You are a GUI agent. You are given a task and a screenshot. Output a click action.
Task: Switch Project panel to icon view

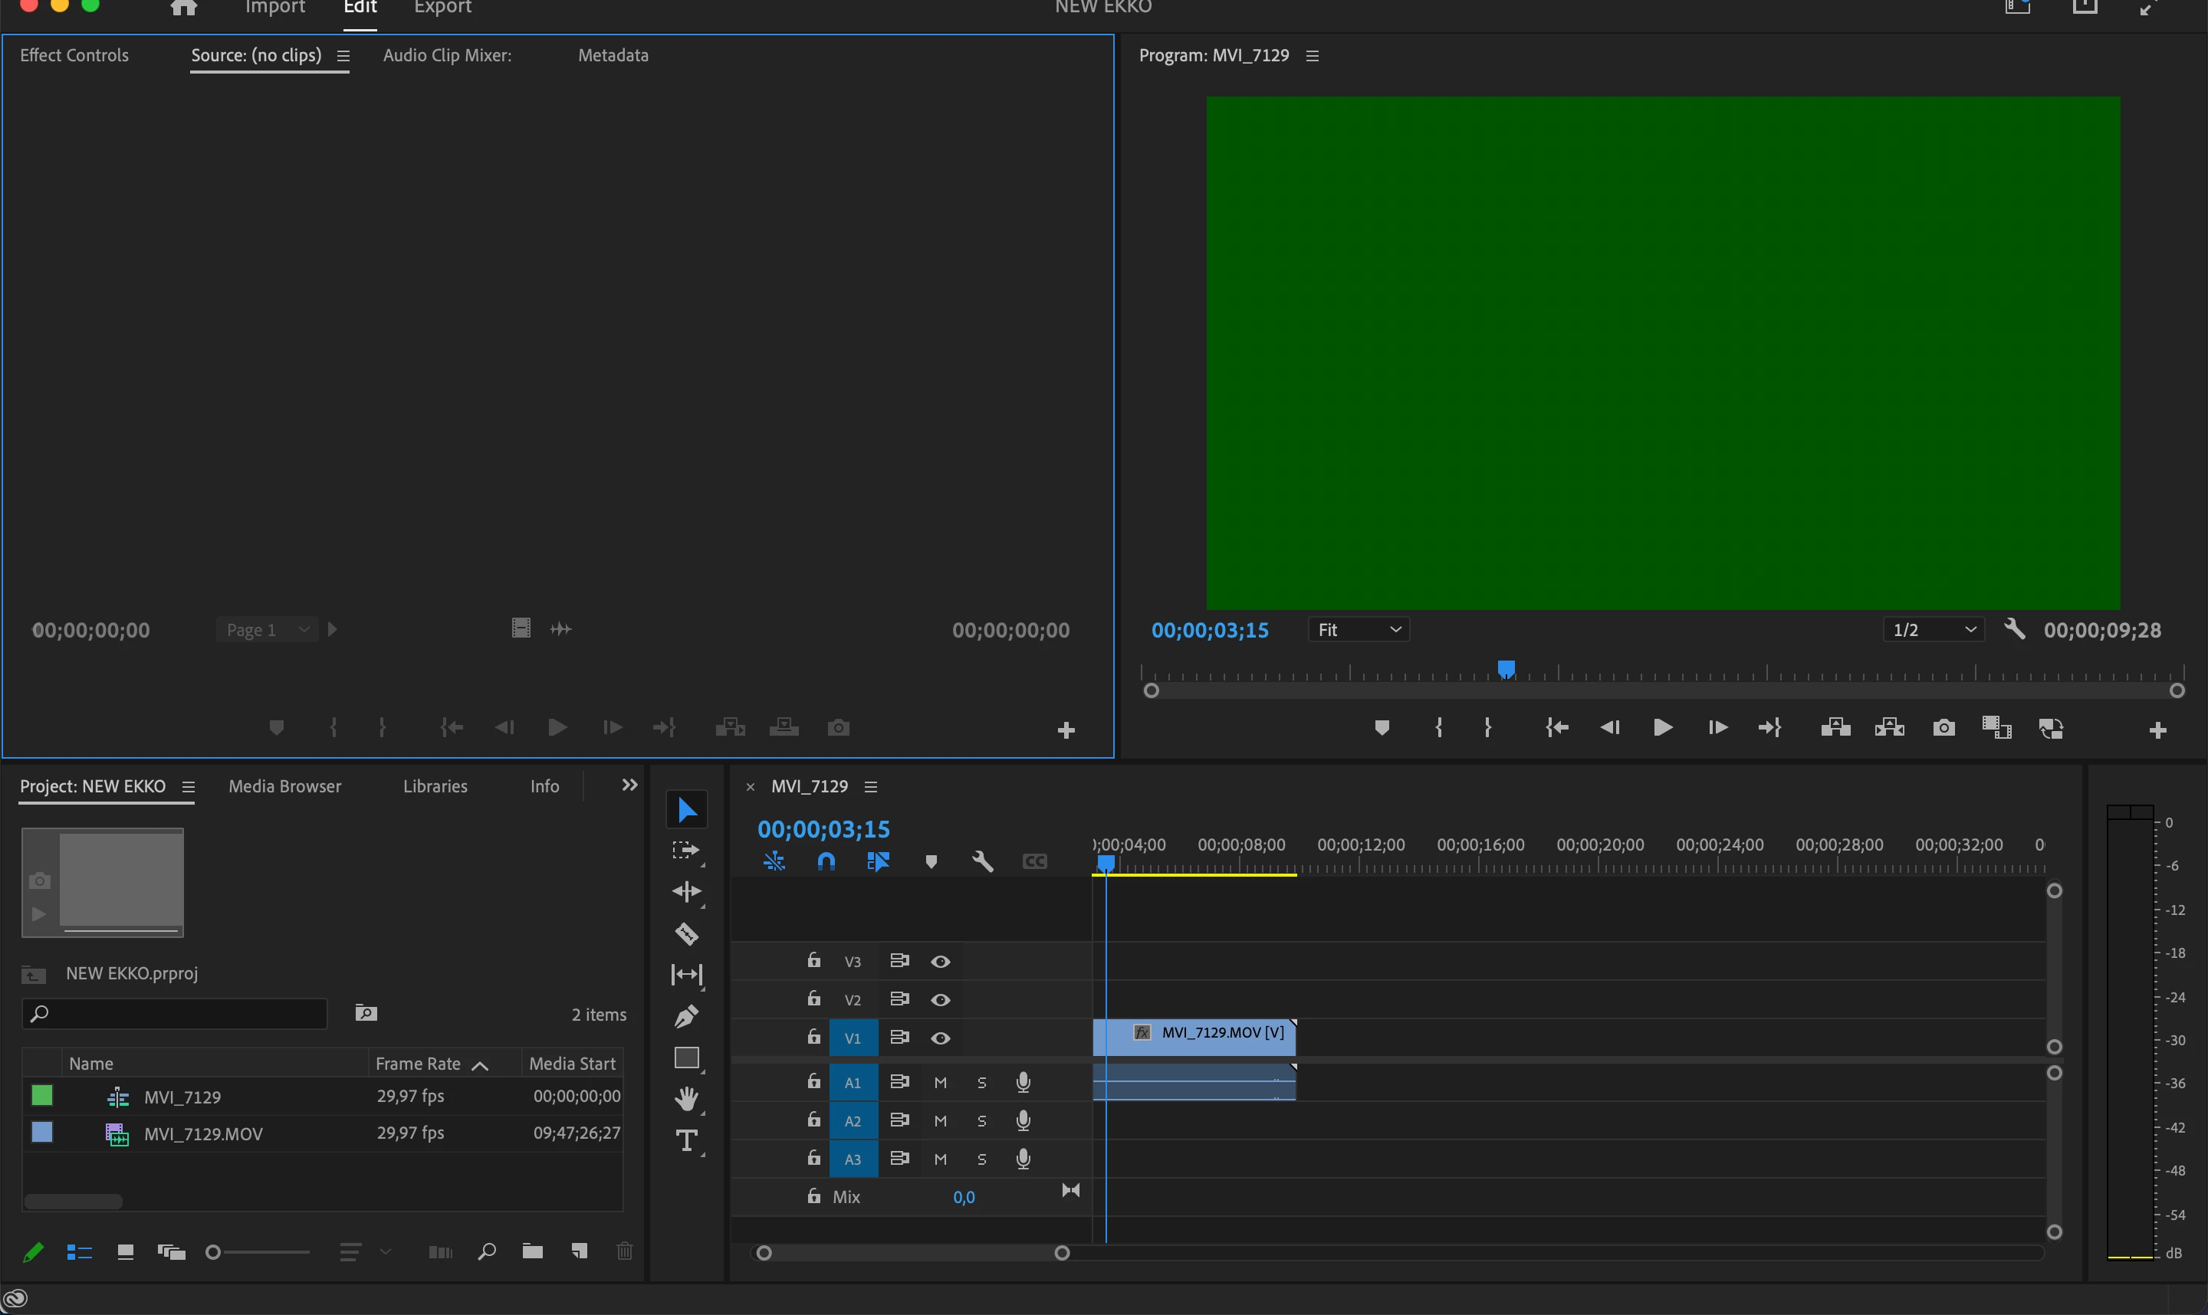pos(125,1251)
